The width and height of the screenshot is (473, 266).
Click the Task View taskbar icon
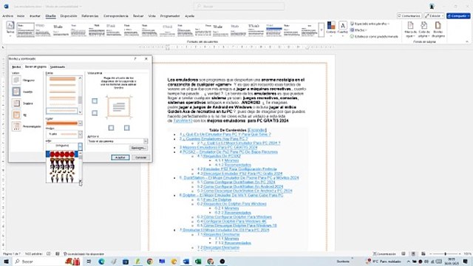click(89, 262)
